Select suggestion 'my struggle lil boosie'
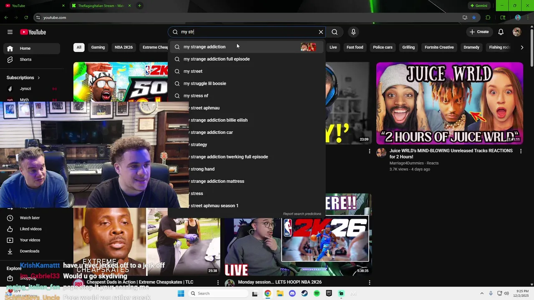 pyautogui.click(x=247, y=83)
